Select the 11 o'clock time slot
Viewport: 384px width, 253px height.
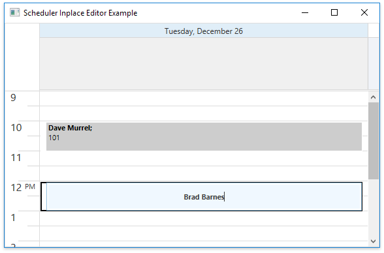(x=204, y=158)
